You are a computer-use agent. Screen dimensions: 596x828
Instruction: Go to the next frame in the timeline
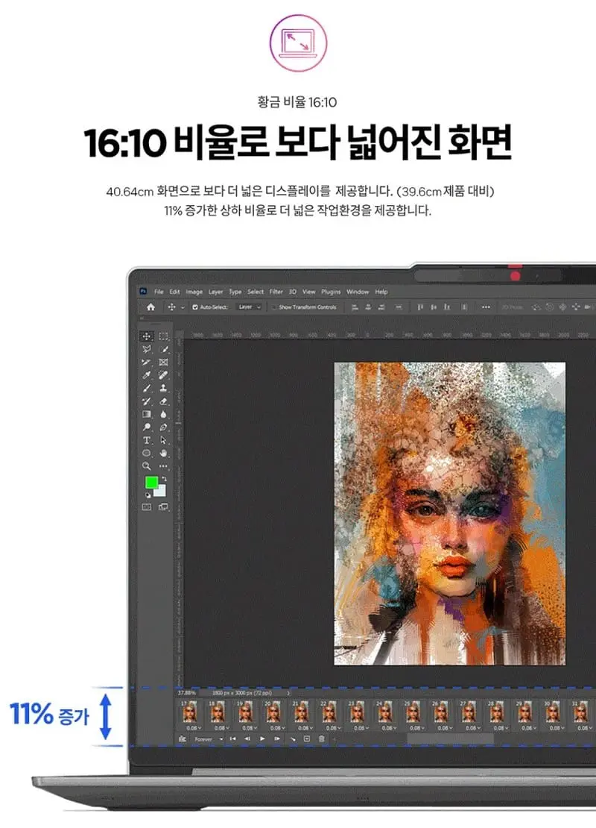(277, 738)
